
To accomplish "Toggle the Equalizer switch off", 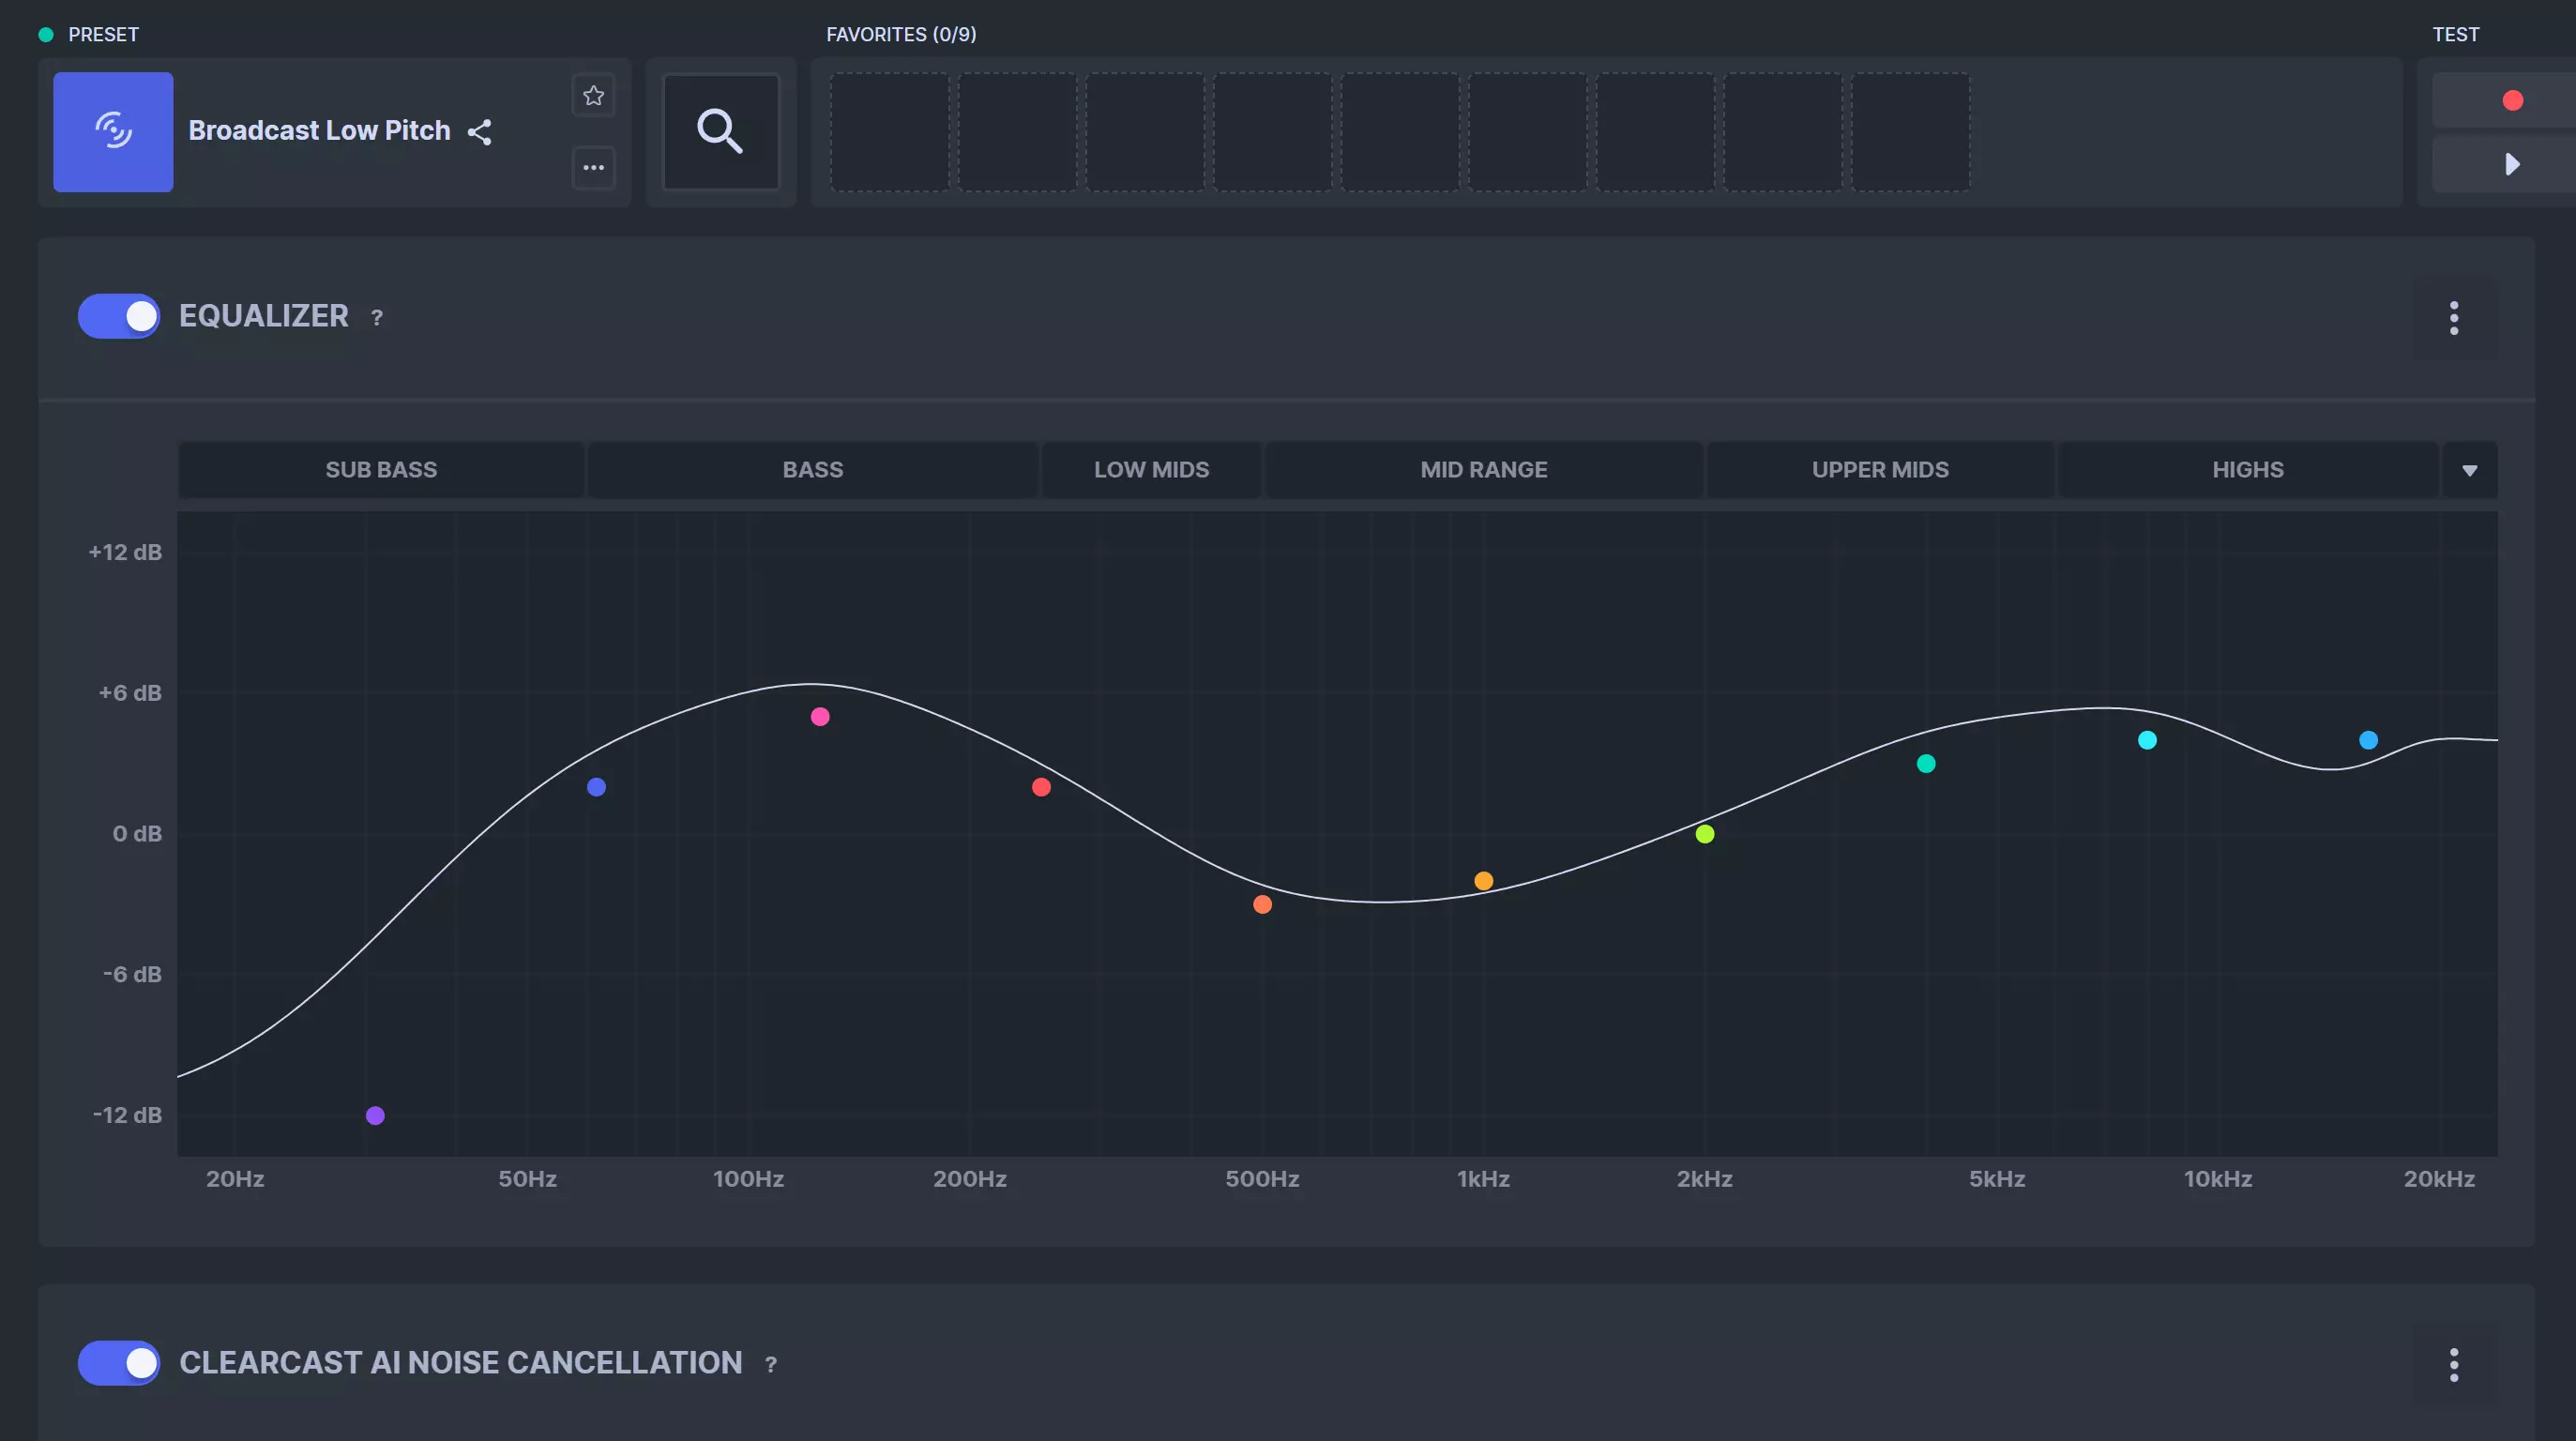I will [119, 316].
